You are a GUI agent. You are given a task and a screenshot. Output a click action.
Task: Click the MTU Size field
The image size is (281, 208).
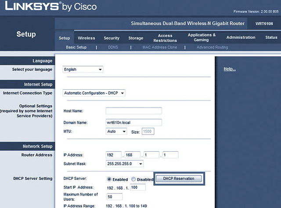pos(148,131)
